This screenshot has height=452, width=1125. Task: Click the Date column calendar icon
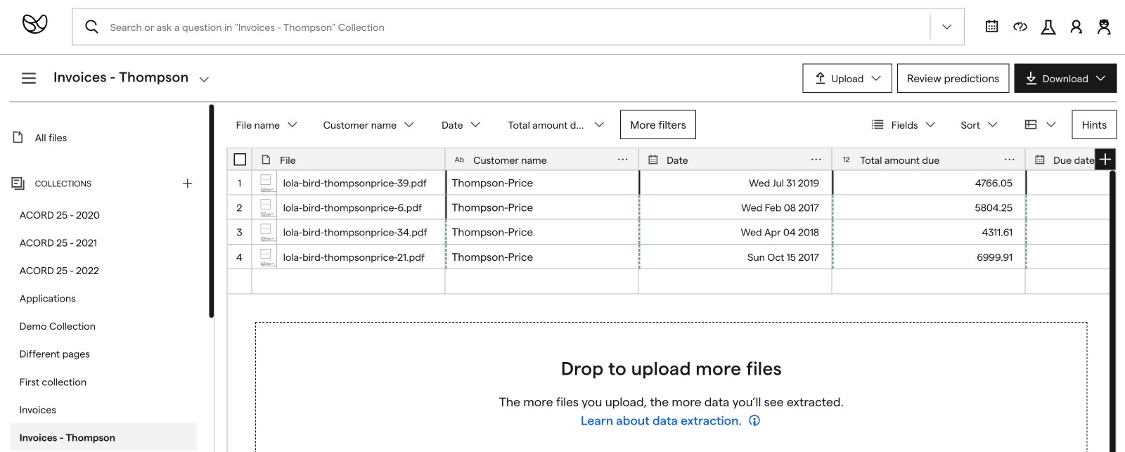(653, 160)
